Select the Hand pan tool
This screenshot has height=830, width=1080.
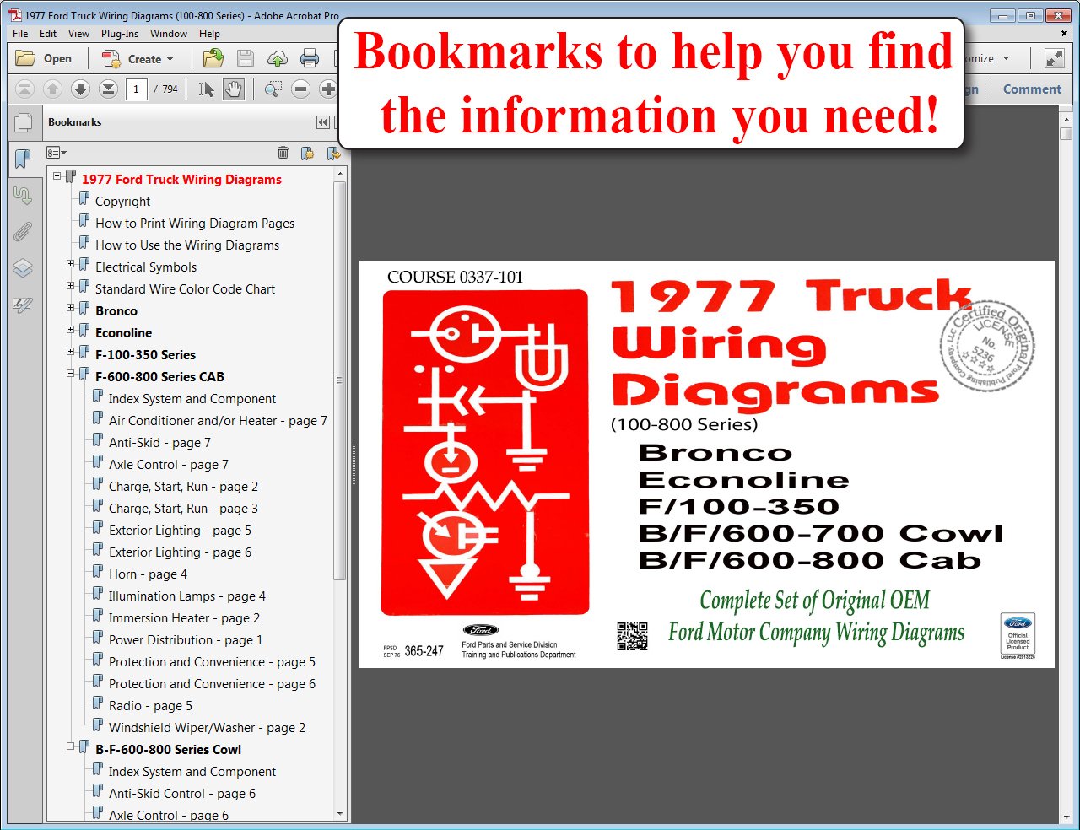tap(234, 89)
